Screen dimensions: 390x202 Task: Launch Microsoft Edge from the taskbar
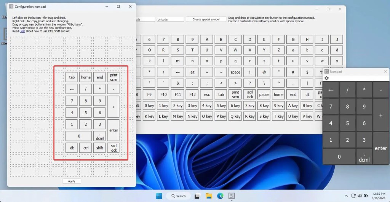tap(220, 196)
